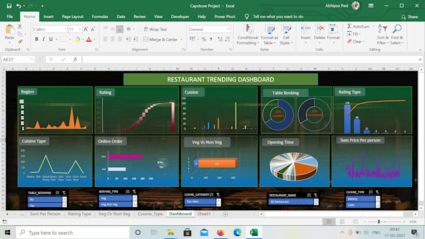Open the Format cells menu icon
This screenshot has height=239, width=425.
333,29
